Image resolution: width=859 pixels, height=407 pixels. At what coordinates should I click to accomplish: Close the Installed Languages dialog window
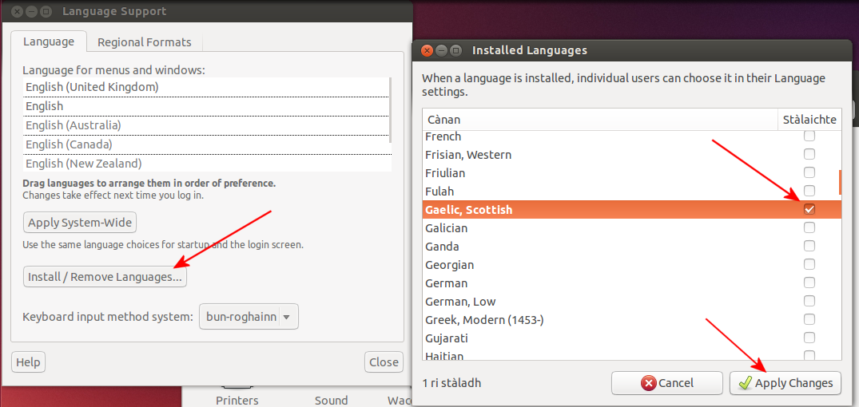pos(427,50)
